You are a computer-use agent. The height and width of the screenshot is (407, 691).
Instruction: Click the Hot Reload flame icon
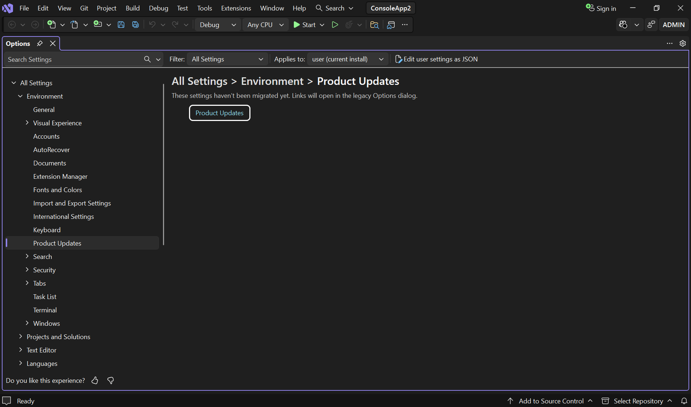pyautogui.click(x=349, y=25)
